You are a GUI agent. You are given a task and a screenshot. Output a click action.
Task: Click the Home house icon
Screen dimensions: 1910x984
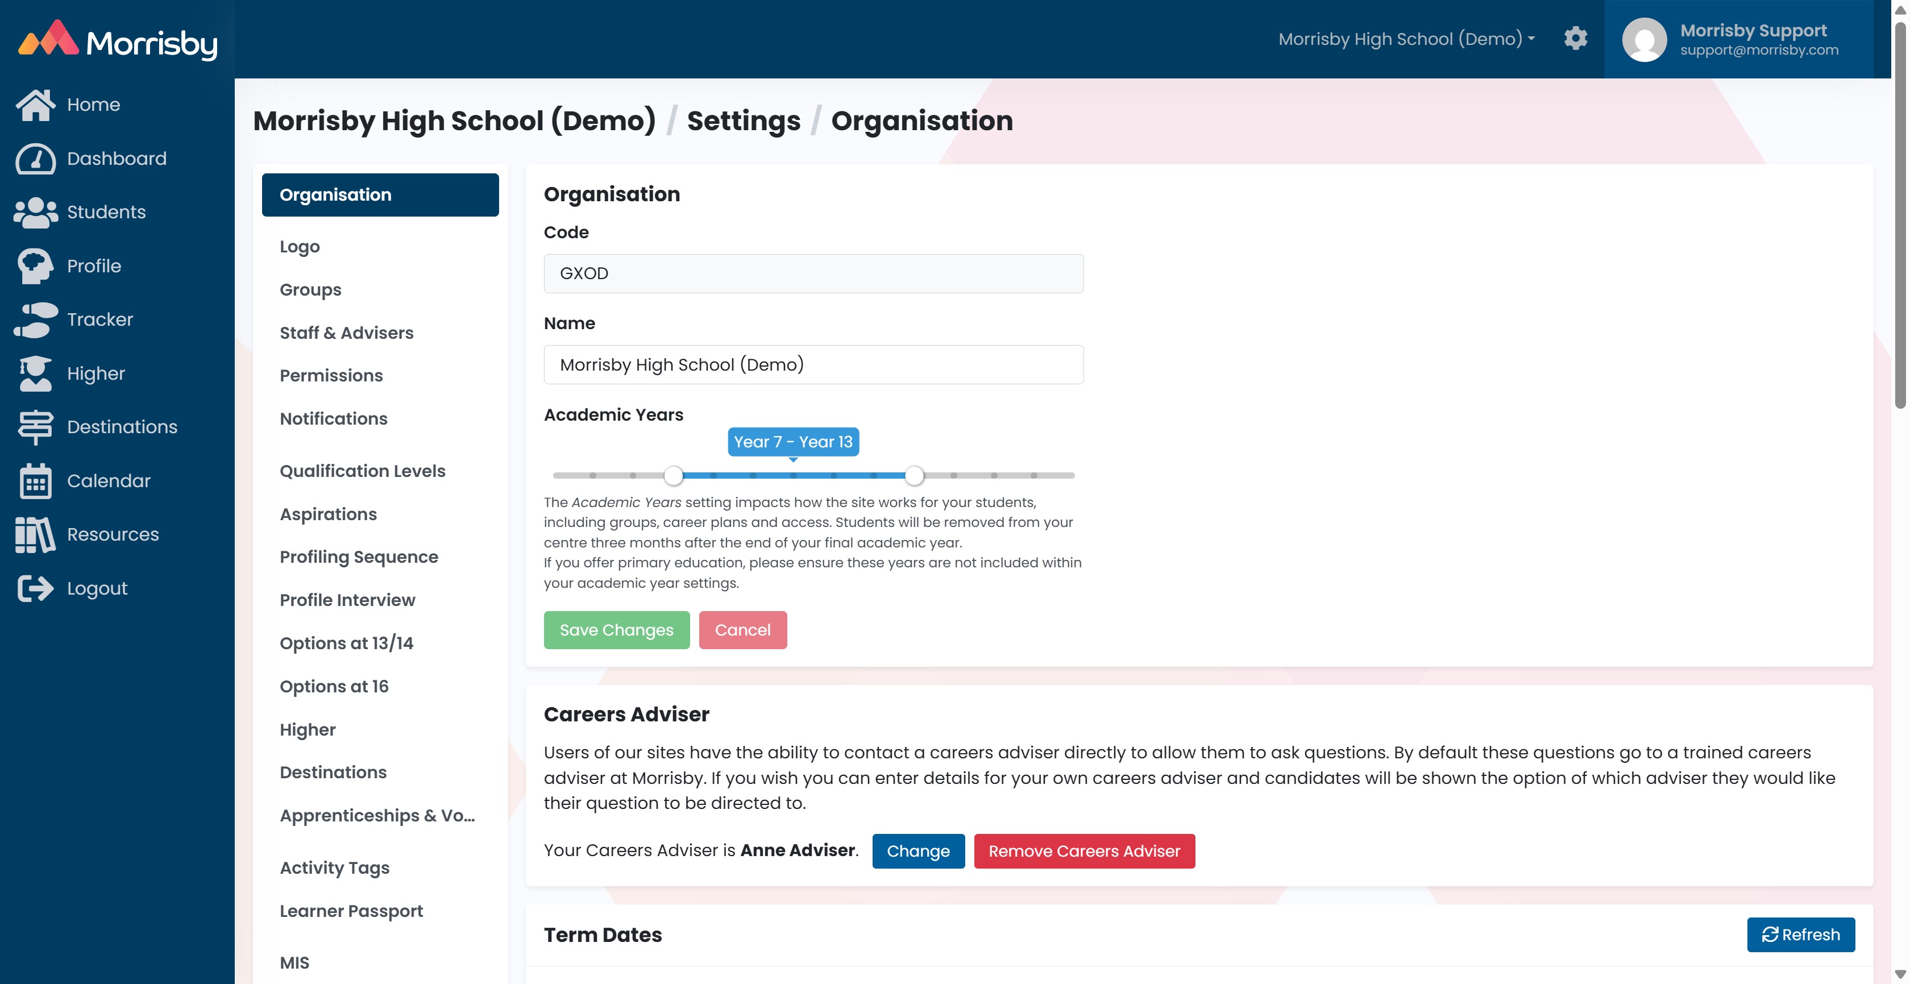tap(35, 105)
